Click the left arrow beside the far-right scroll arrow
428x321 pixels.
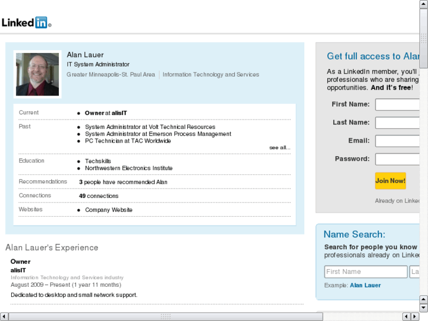(406, 316)
